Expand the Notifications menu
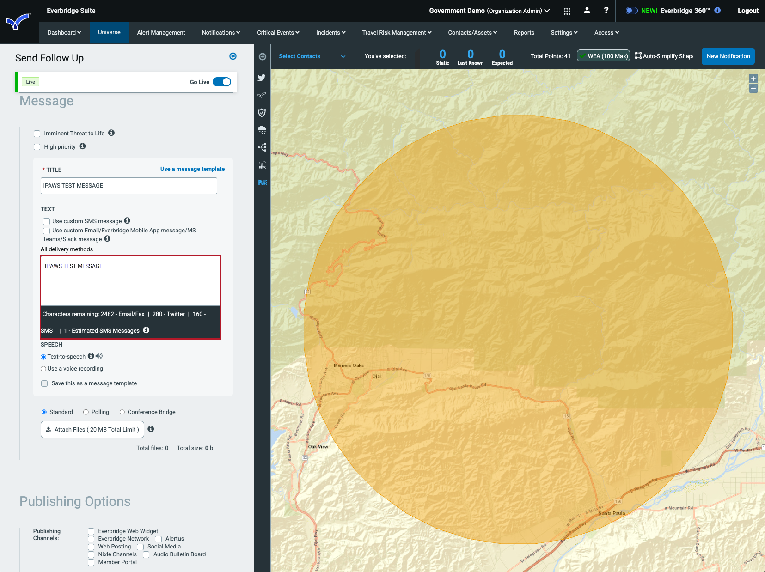765x572 pixels. (x=221, y=33)
